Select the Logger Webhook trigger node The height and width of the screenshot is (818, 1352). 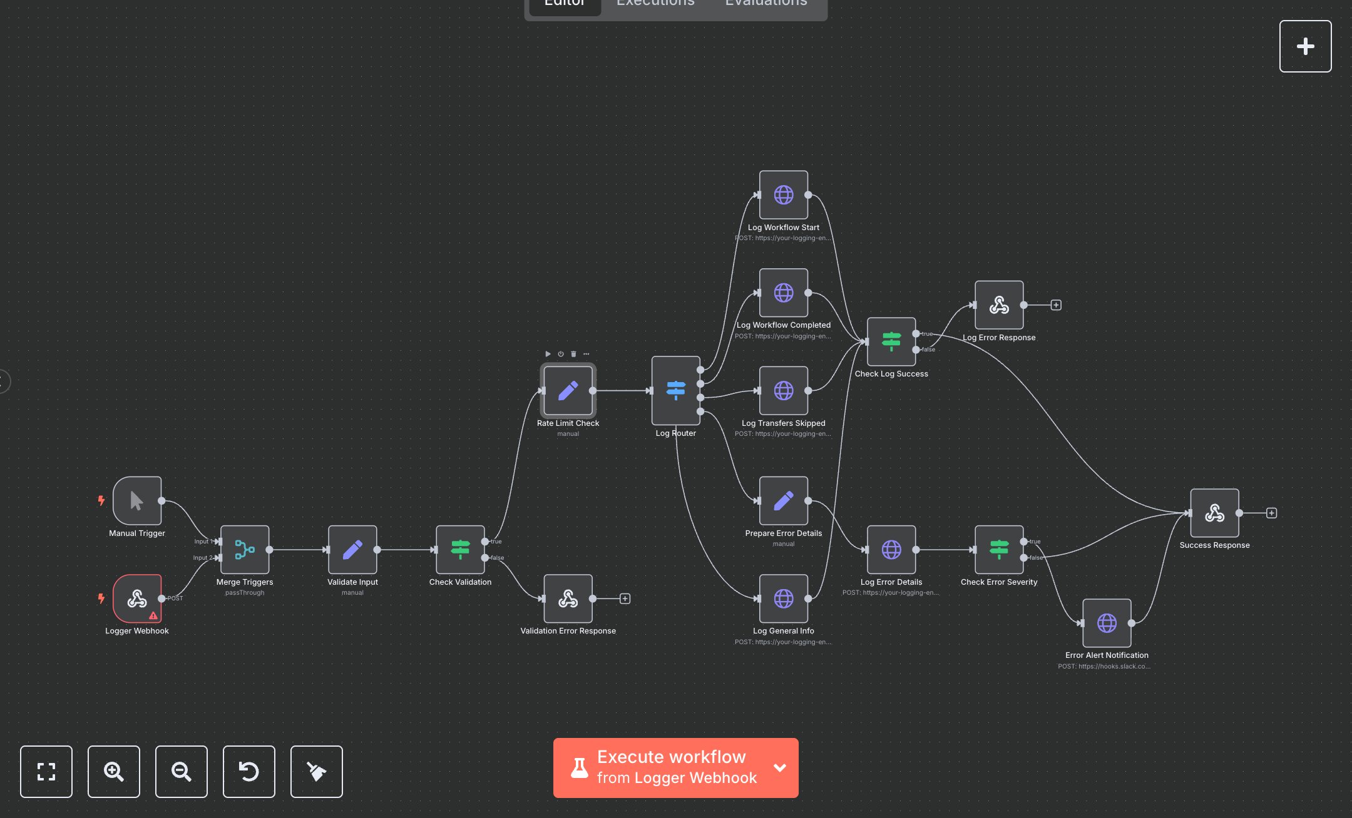coord(137,598)
